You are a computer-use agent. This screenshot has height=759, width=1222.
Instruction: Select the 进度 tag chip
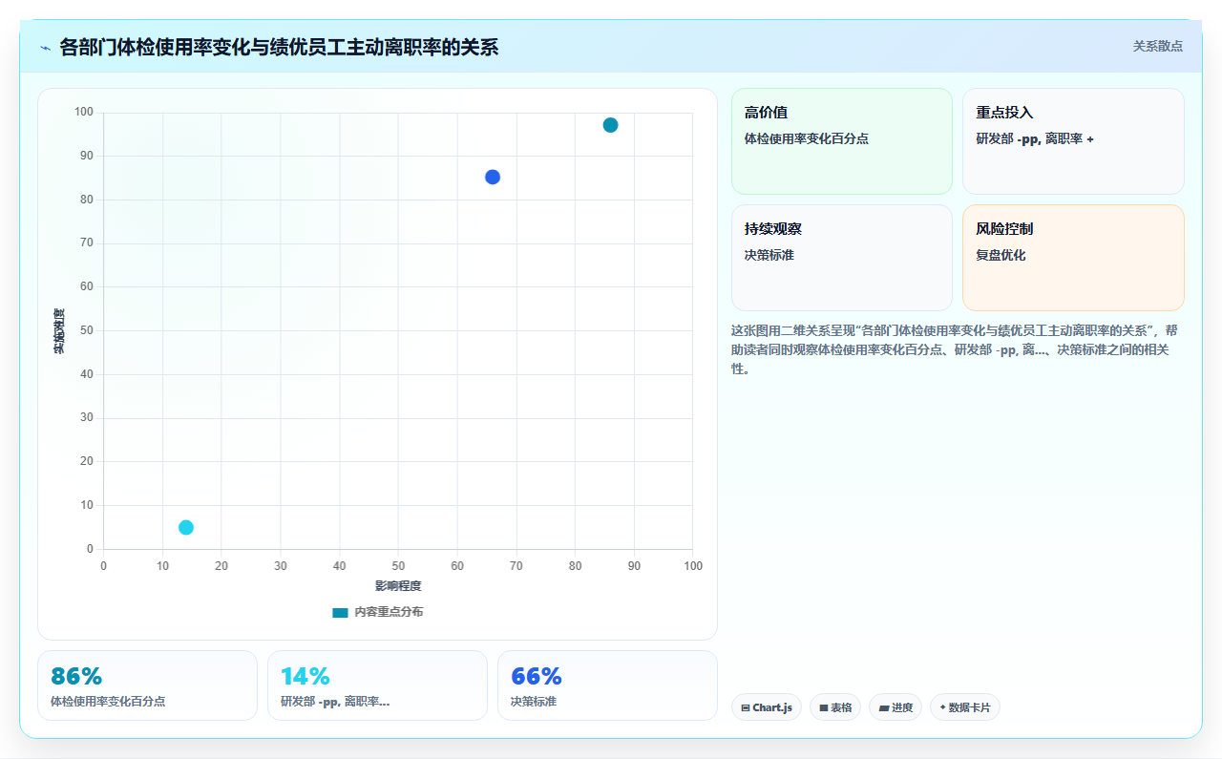[895, 707]
